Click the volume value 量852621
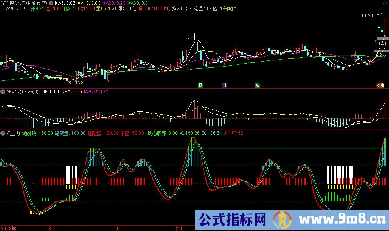Screen dimensions: 389x231 [x=106, y=8]
